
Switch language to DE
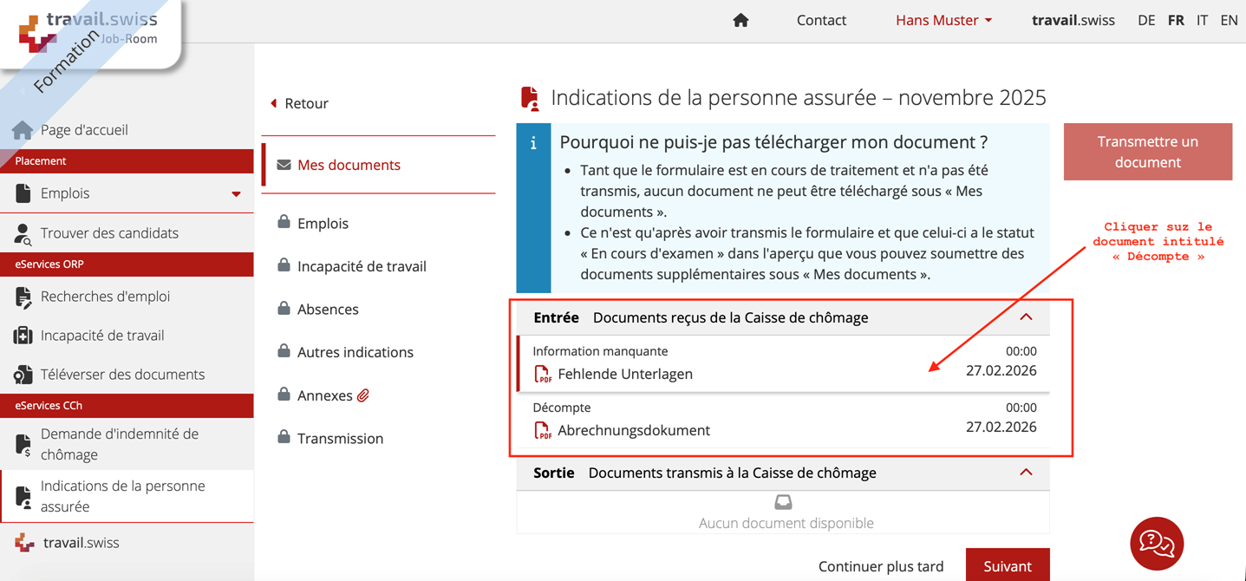click(1145, 20)
